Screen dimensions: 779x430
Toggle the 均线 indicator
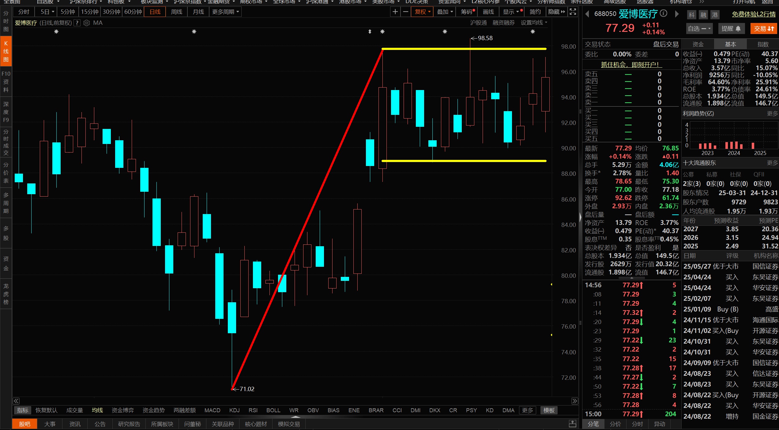tap(97, 410)
